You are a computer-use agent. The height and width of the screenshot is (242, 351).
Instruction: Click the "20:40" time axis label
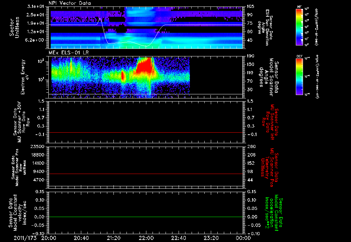point(81,238)
